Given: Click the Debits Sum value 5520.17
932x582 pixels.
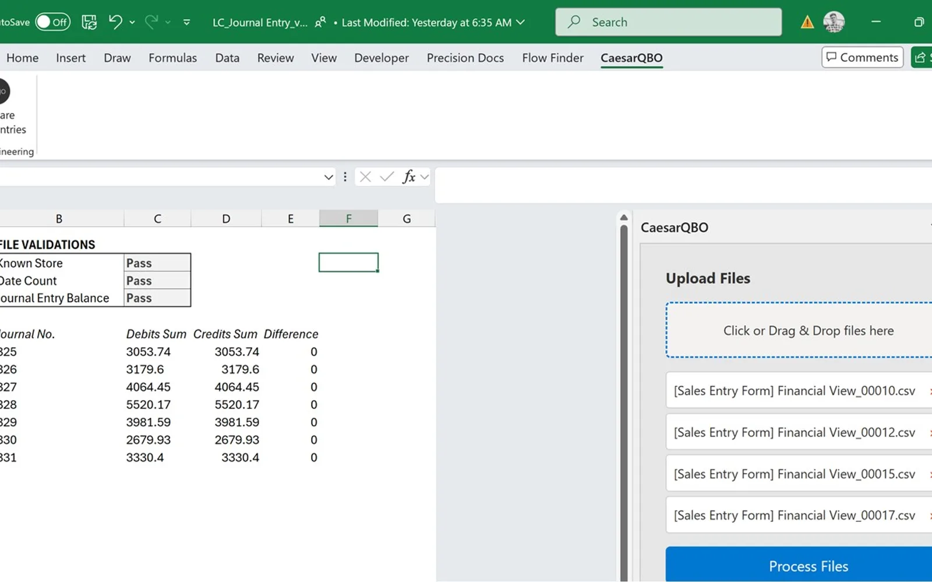Looking at the screenshot, I should [x=149, y=404].
